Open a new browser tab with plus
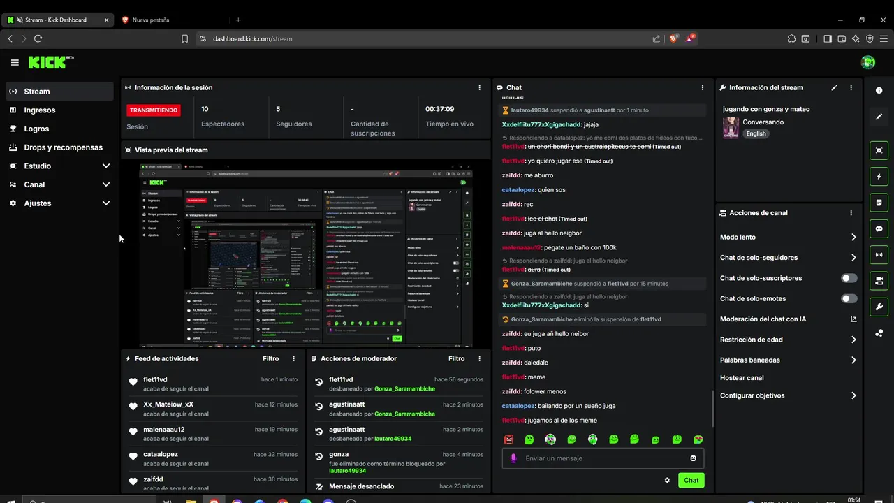 [238, 20]
